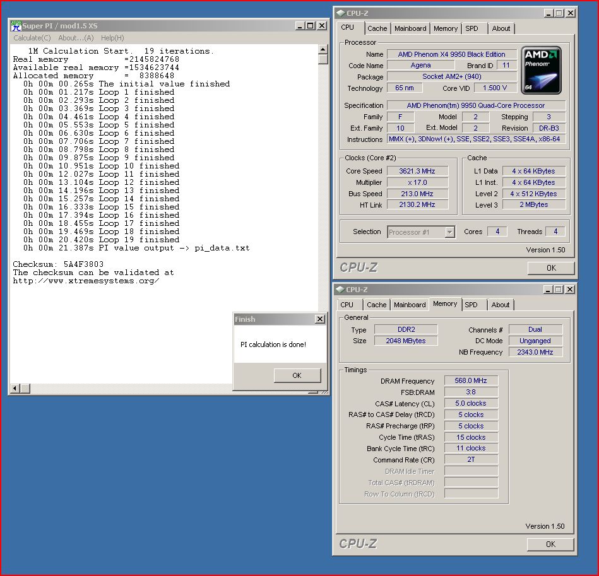Open SPD tab in top CPU-Z window
Screen dimensions: 599x576
pos(471,28)
